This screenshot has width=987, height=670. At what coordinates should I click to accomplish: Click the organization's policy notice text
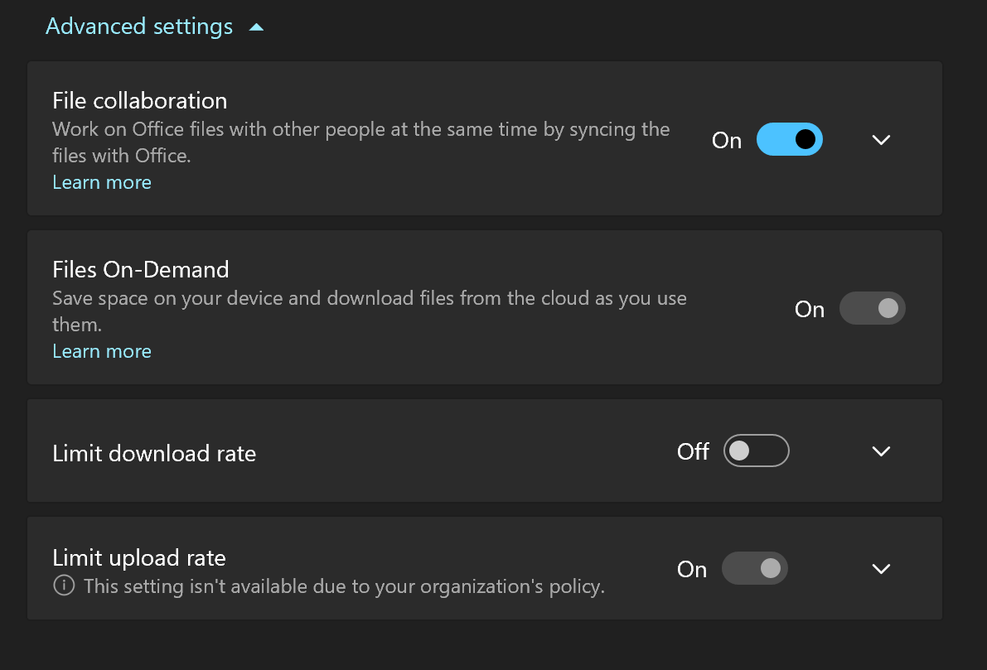pos(344,586)
